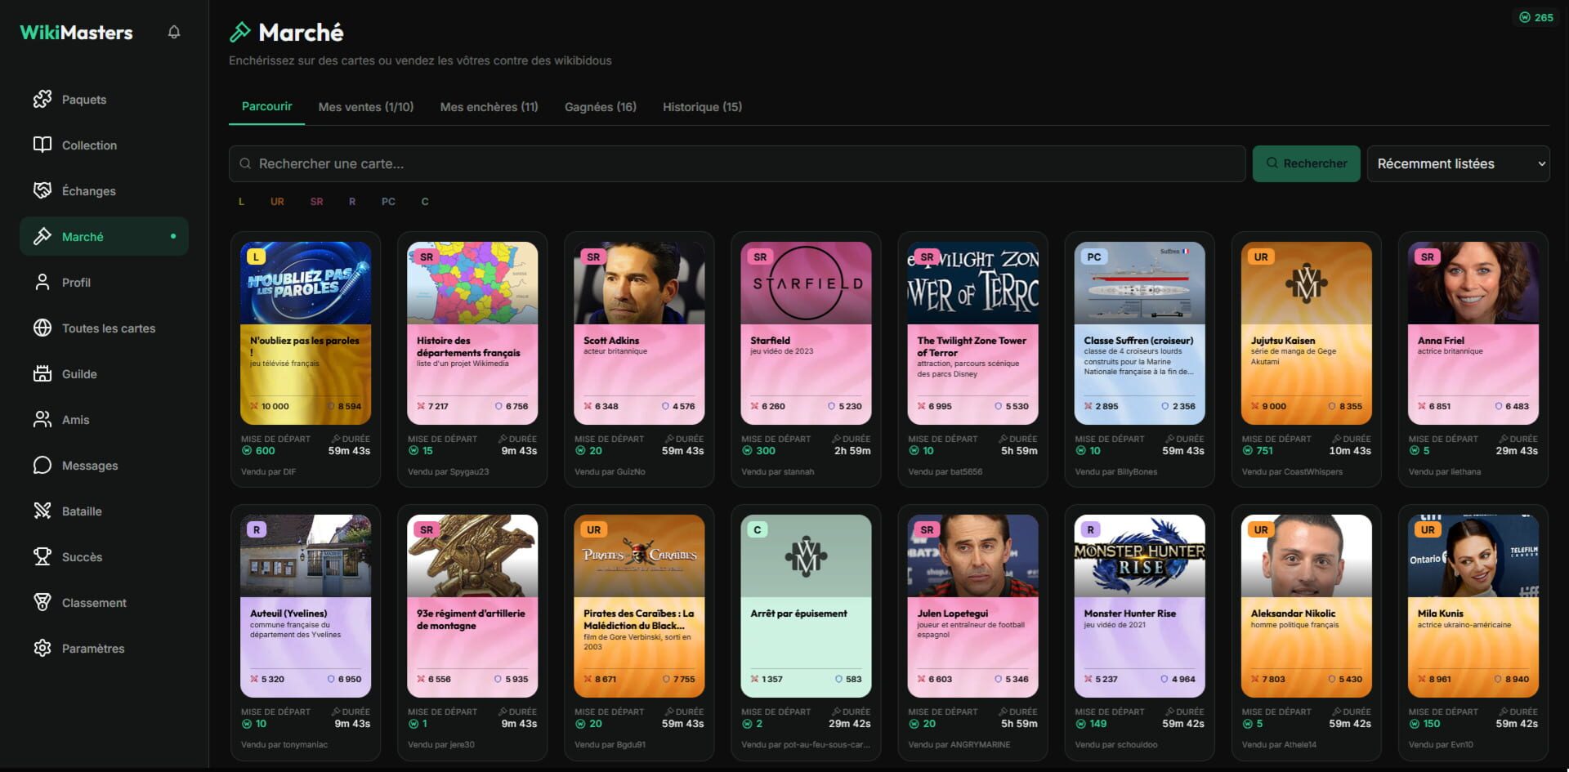
Task: Click the Amis people icon
Action: pos(42,419)
